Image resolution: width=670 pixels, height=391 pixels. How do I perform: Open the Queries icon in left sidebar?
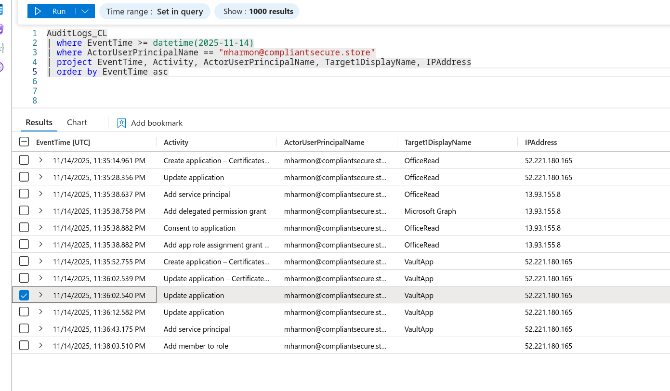pos(1,29)
